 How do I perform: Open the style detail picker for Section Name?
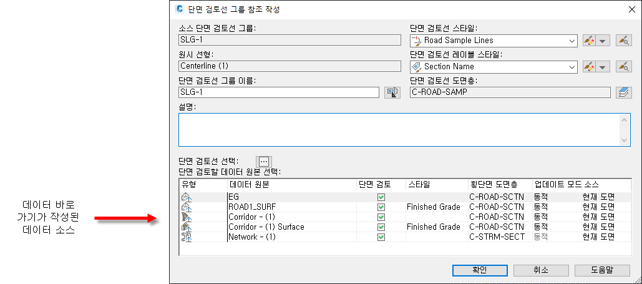(x=623, y=66)
